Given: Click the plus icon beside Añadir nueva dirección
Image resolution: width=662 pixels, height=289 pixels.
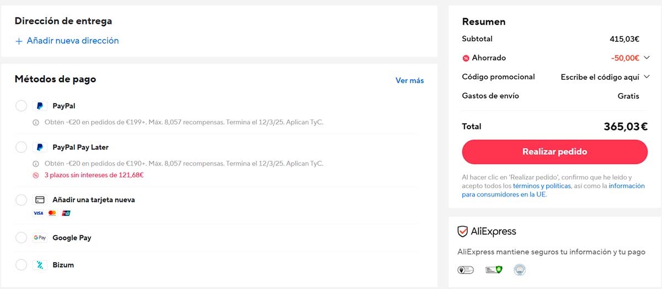Looking at the screenshot, I should (19, 41).
